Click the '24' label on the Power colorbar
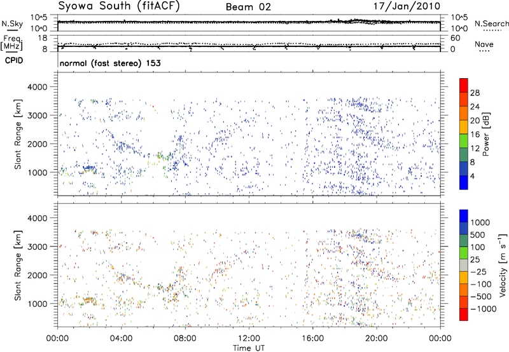 pyautogui.click(x=475, y=107)
